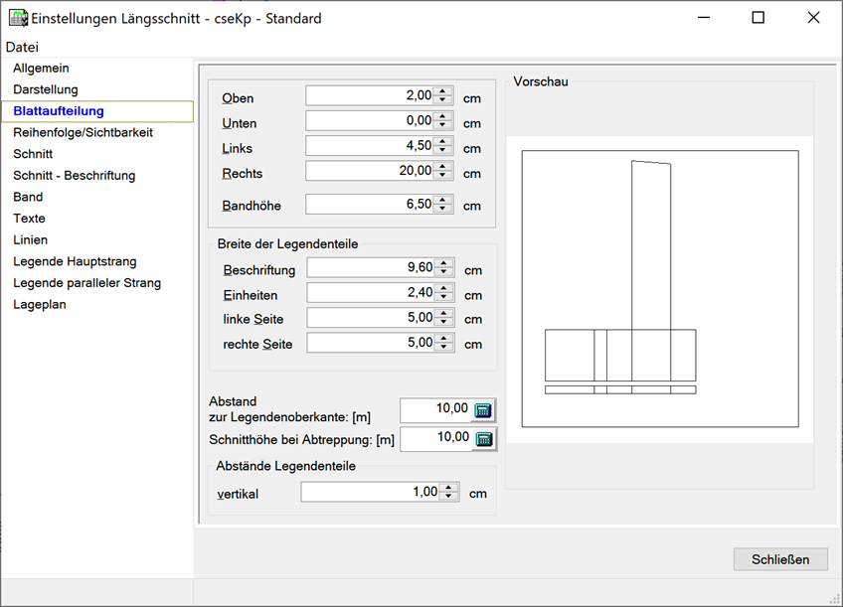The image size is (843, 607).
Task: Open the Datei menu
Action: click(x=22, y=47)
